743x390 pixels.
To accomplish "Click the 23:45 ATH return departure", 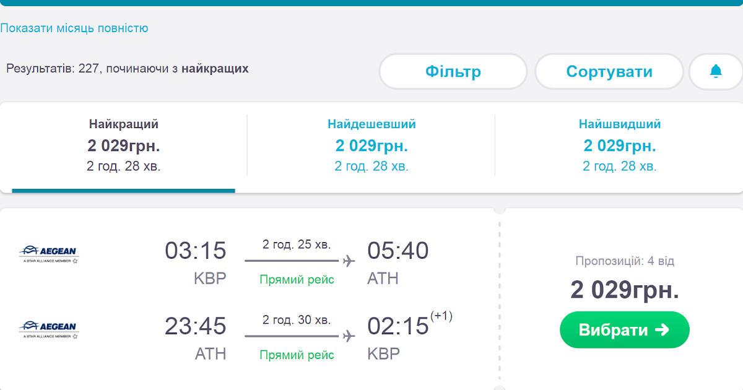I will pos(196,326).
